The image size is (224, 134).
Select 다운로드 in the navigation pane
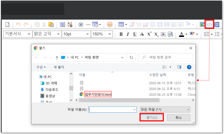[51, 90]
